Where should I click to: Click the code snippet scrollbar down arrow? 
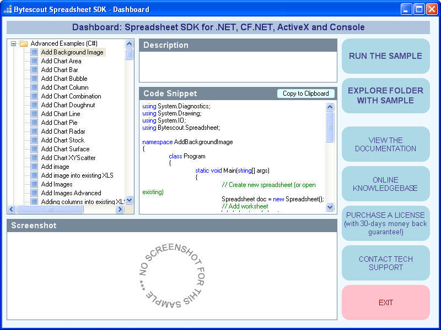pyautogui.click(x=330, y=207)
